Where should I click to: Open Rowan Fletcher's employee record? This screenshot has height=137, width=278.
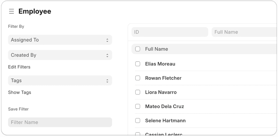coord(163,78)
